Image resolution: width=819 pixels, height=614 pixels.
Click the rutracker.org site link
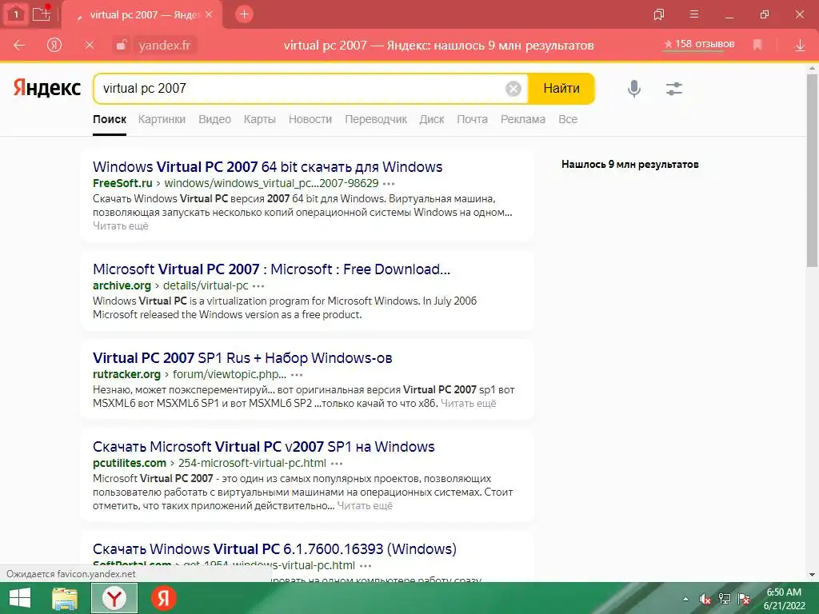point(126,374)
